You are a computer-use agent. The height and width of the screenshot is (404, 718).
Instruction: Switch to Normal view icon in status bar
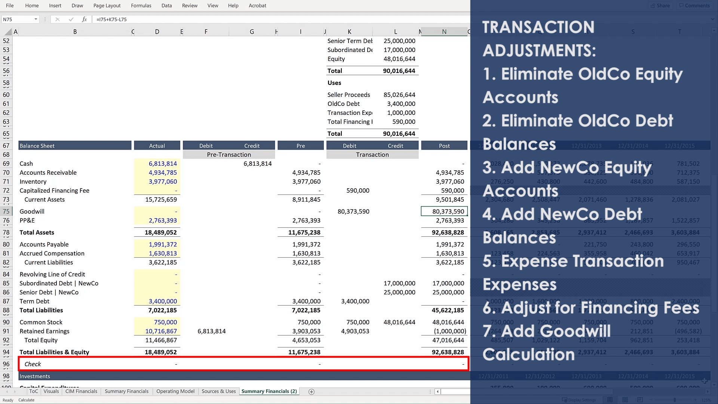pyautogui.click(x=610, y=400)
